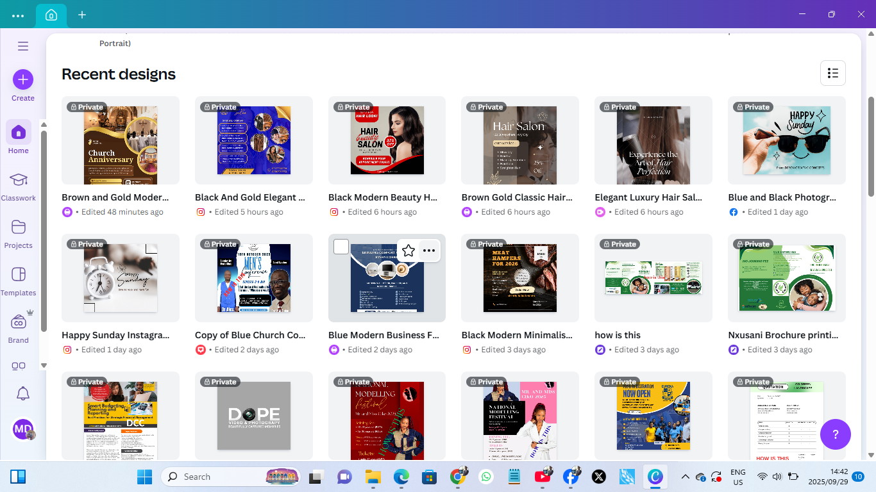Select the Home tab in title bar
This screenshot has height=492, width=876.
(x=51, y=15)
